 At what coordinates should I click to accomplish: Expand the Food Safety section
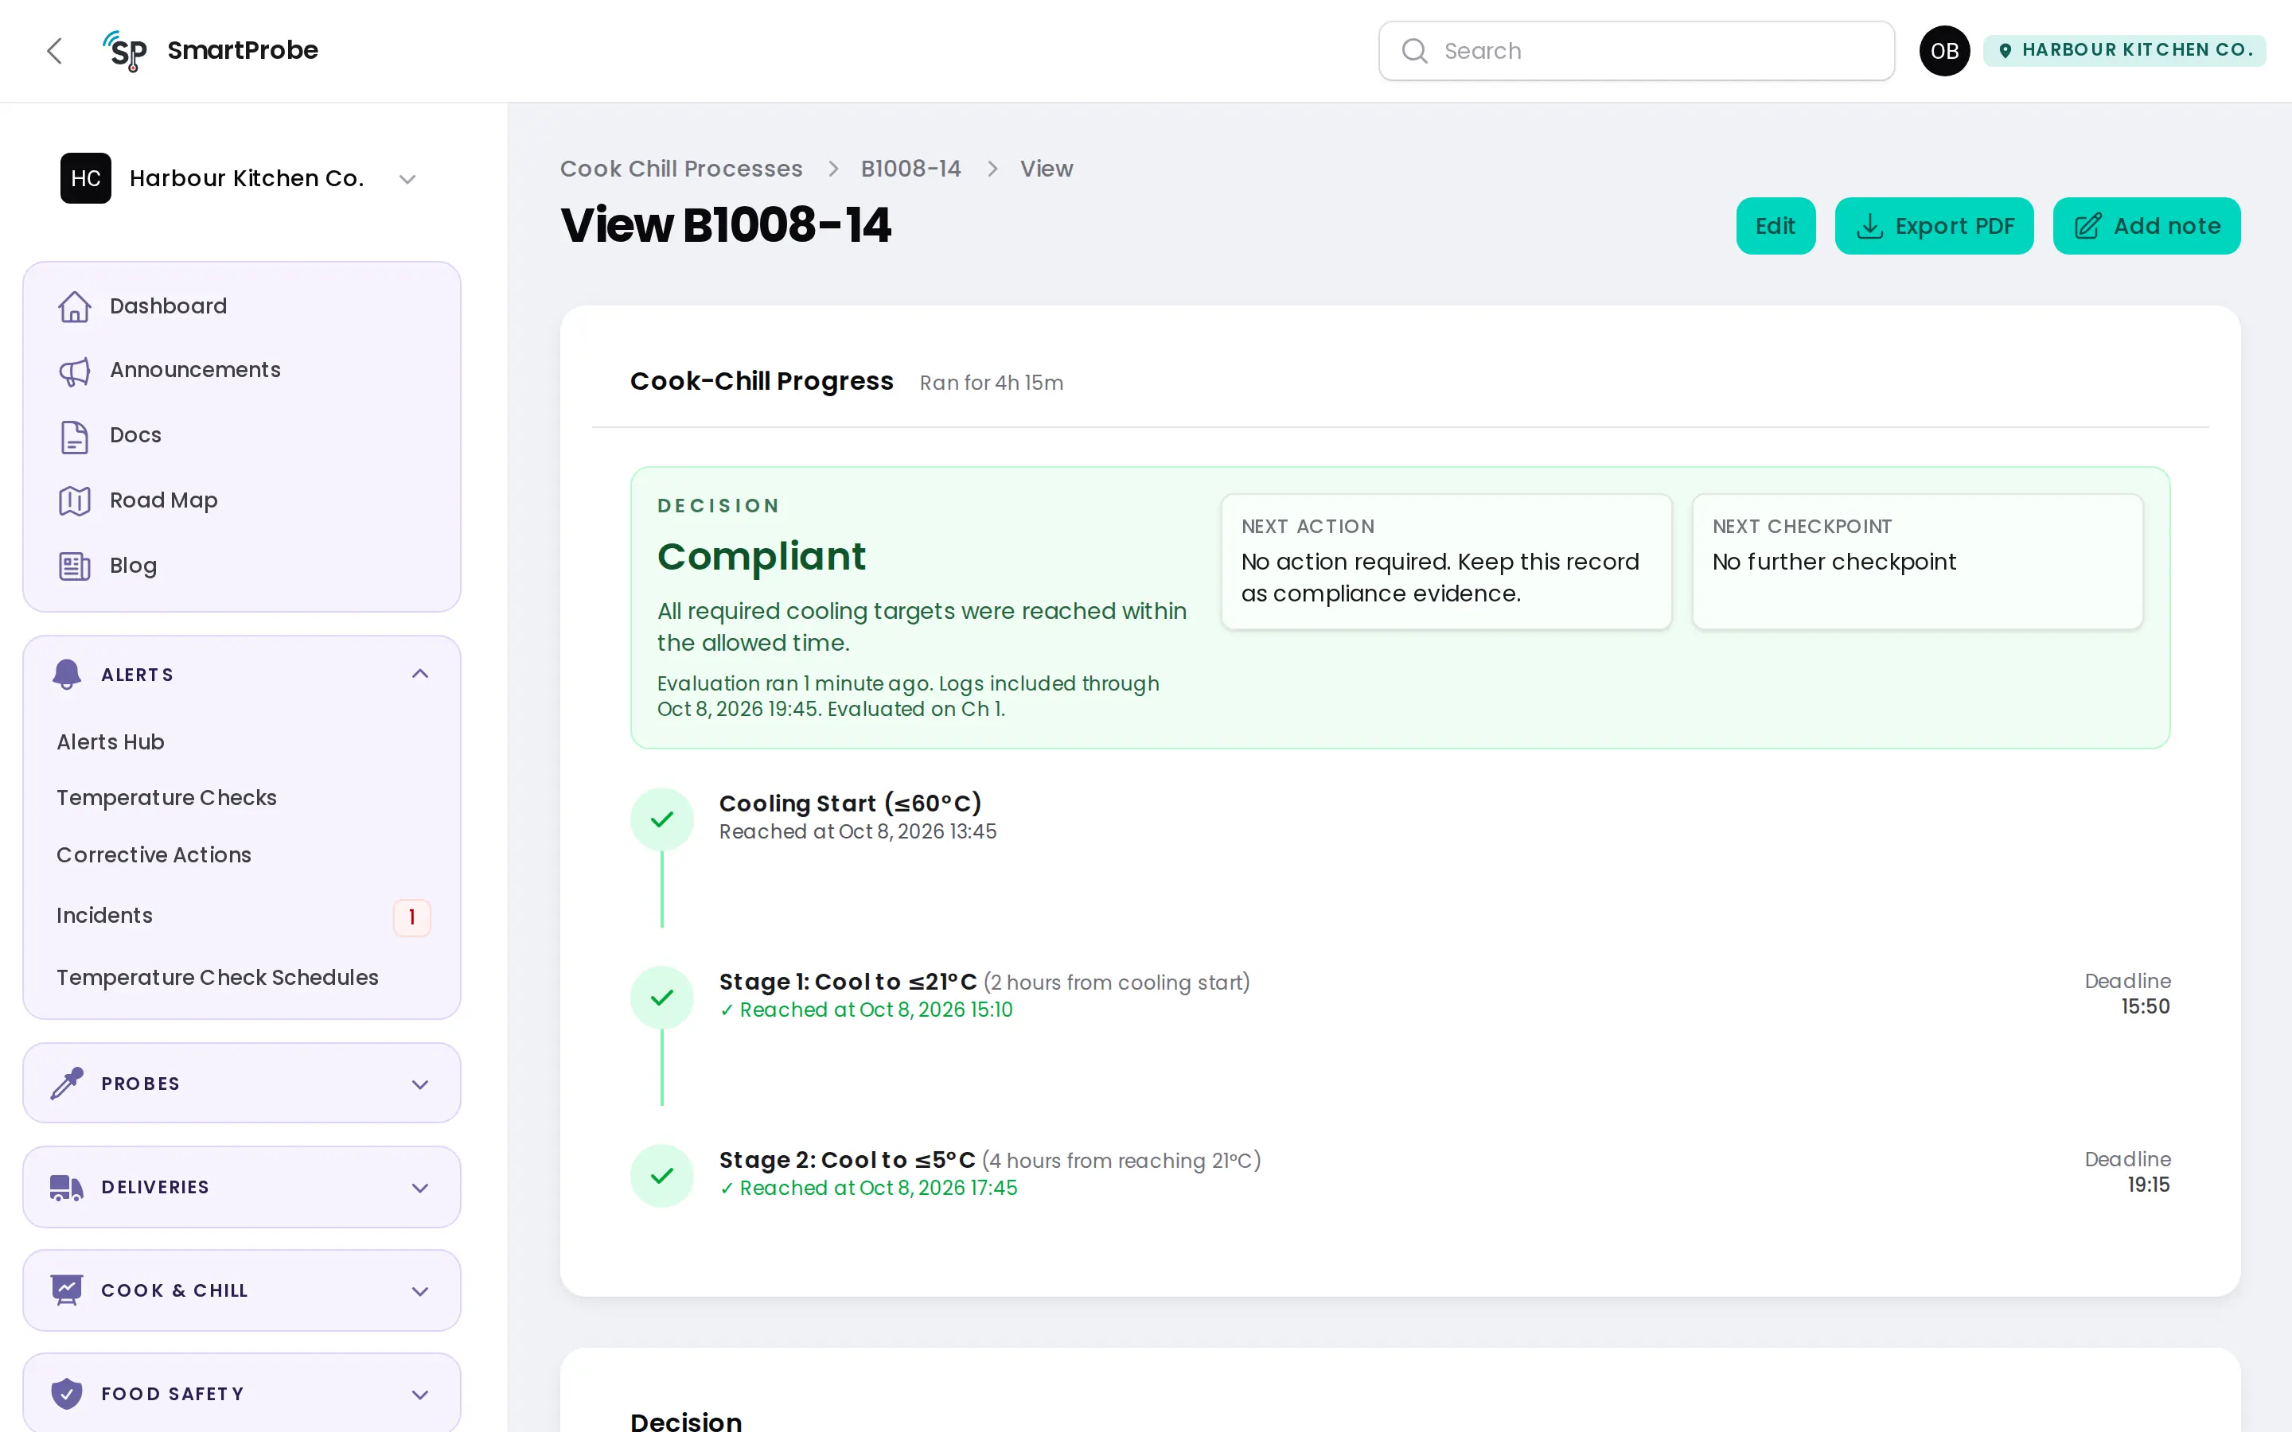(241, 1393)
